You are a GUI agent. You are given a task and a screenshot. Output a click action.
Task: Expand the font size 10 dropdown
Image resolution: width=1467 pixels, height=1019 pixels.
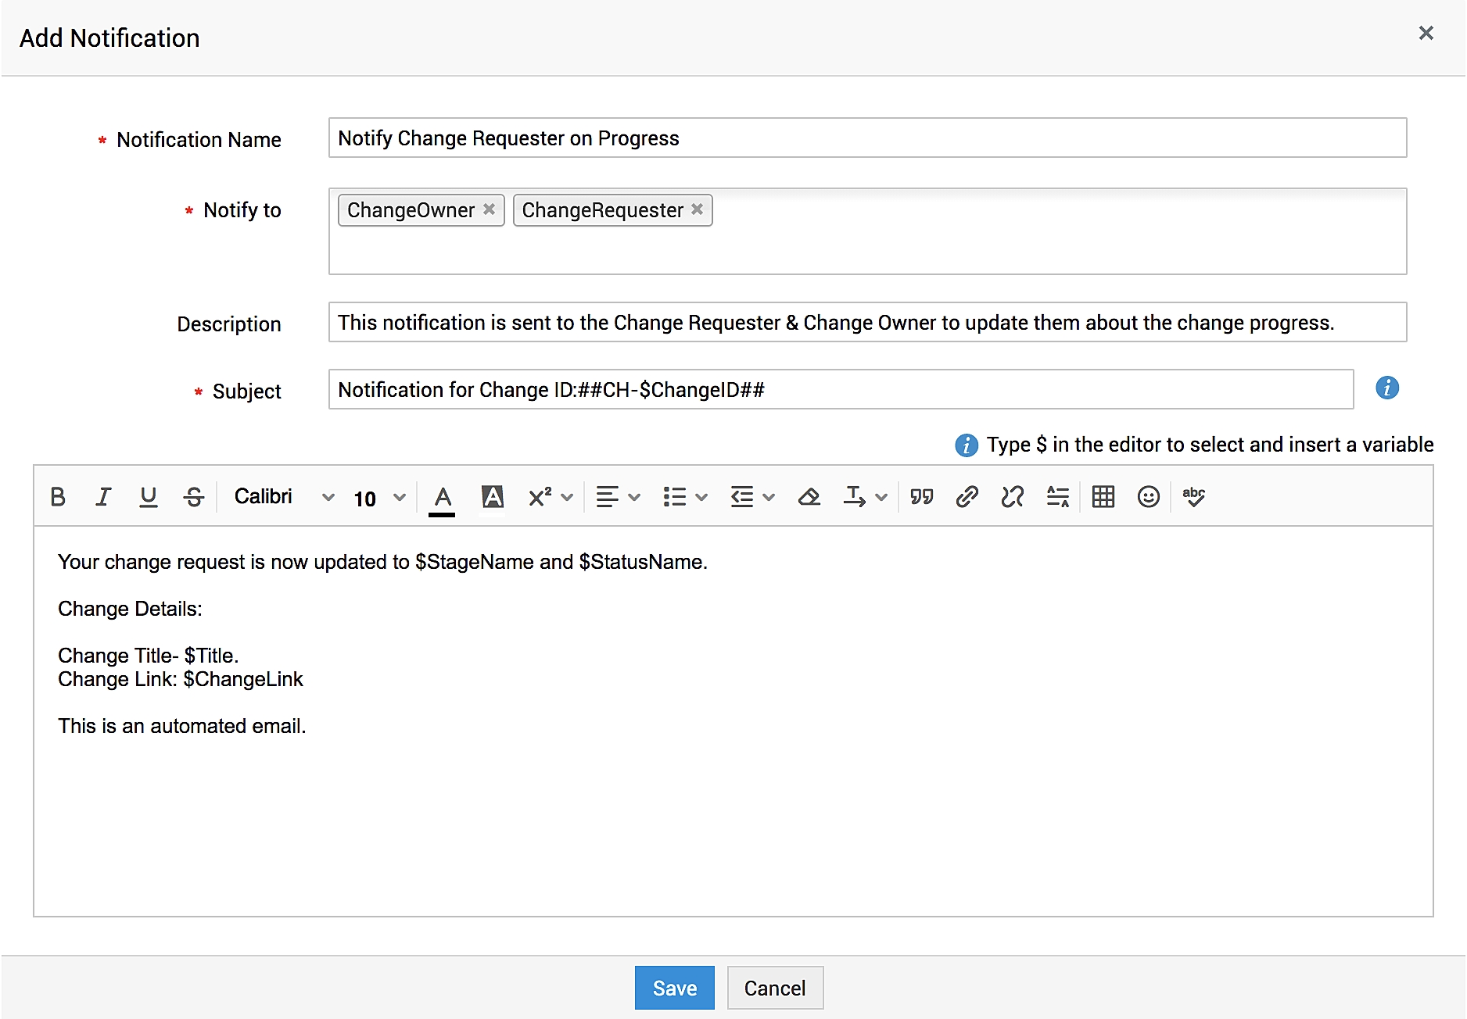pyautogui.click(x=379, y=498)
